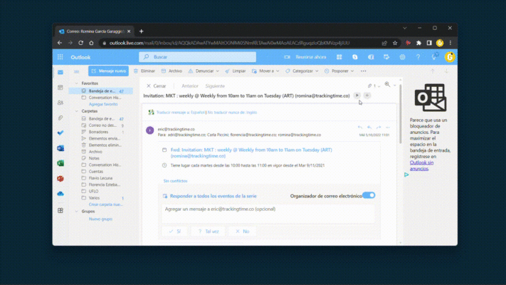
Task: Open the People contacts module
Action: pos(60,103)
